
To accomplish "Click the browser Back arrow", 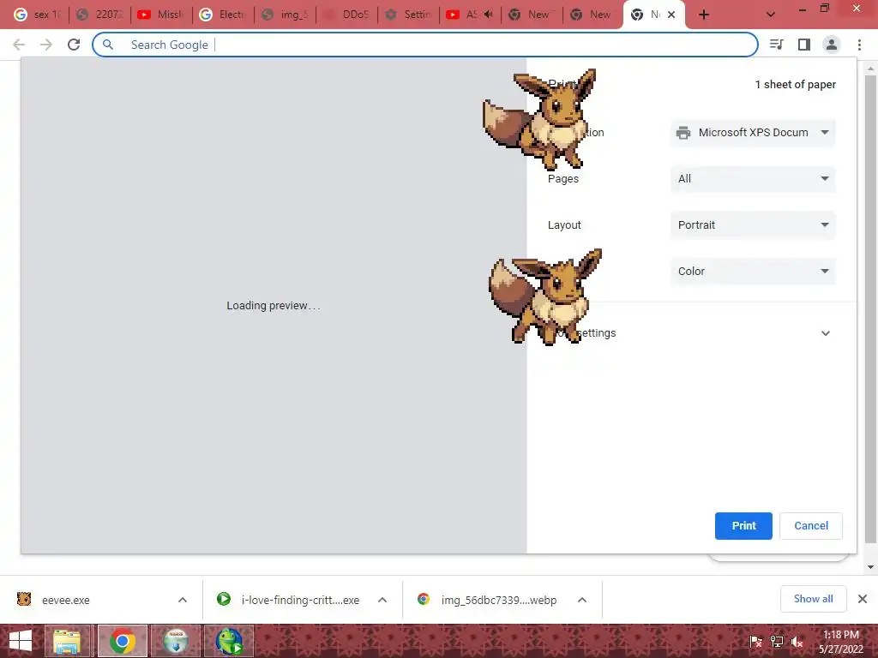I will (x=19, y=45).
